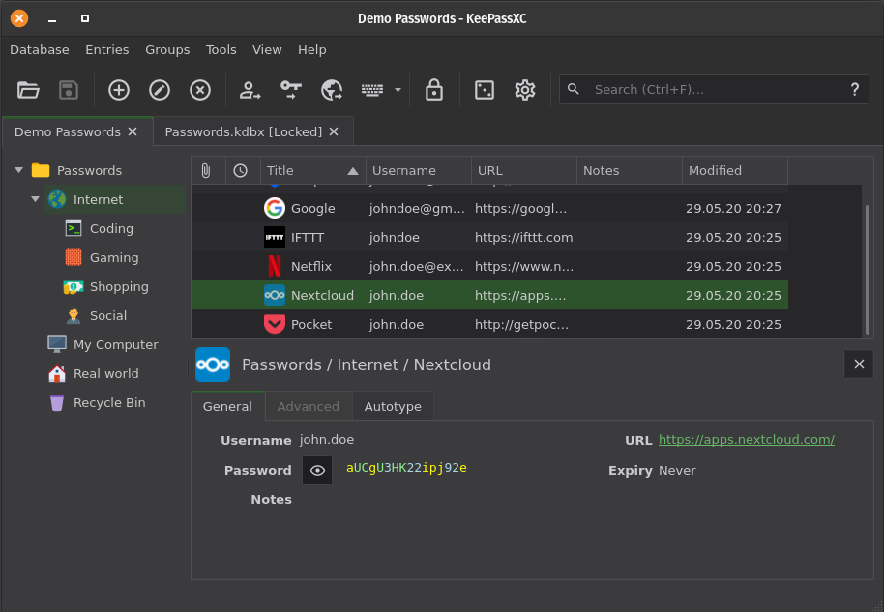Viewport: 884px width, 612px height.
Task: Open the auto-type dropdown arrow
Action: [x=397, y=89]
